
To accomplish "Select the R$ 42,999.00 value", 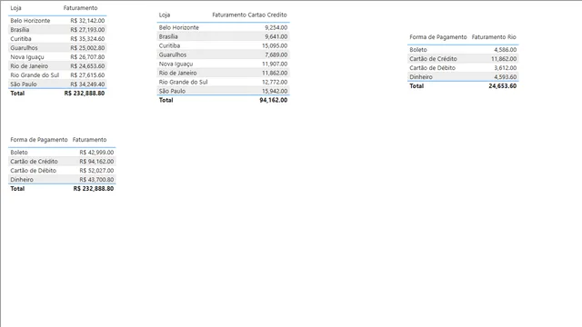I will [x=96, y=153].
